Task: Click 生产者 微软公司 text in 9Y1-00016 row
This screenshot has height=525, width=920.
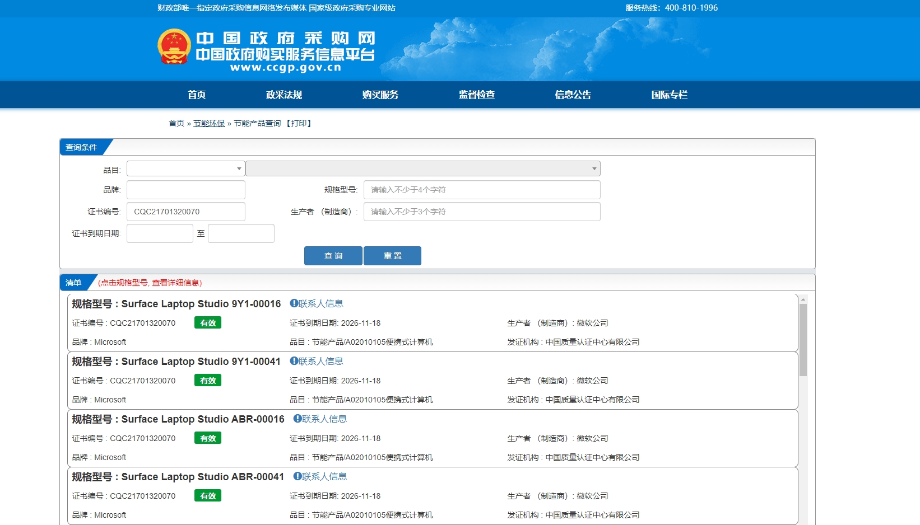Action: pyautogui.click(x=557, y=323)
